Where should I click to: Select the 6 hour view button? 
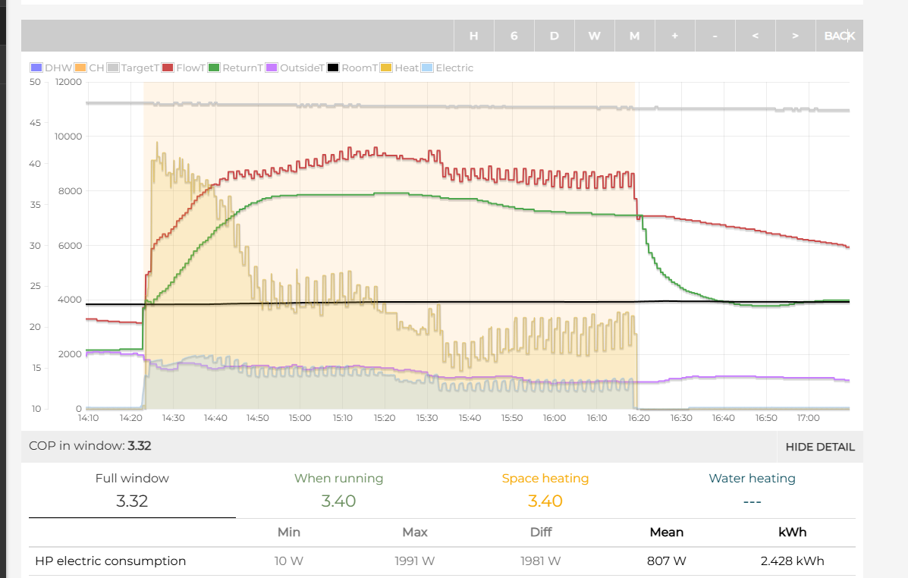514,36
